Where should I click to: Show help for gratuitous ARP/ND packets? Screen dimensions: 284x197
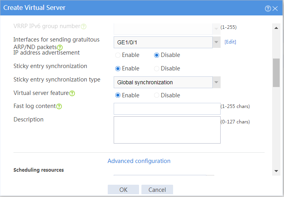60,47
